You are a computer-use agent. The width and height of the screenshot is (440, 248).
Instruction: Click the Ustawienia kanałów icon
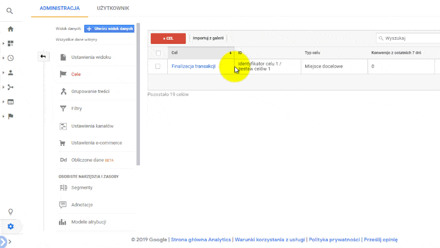point(63,126)
